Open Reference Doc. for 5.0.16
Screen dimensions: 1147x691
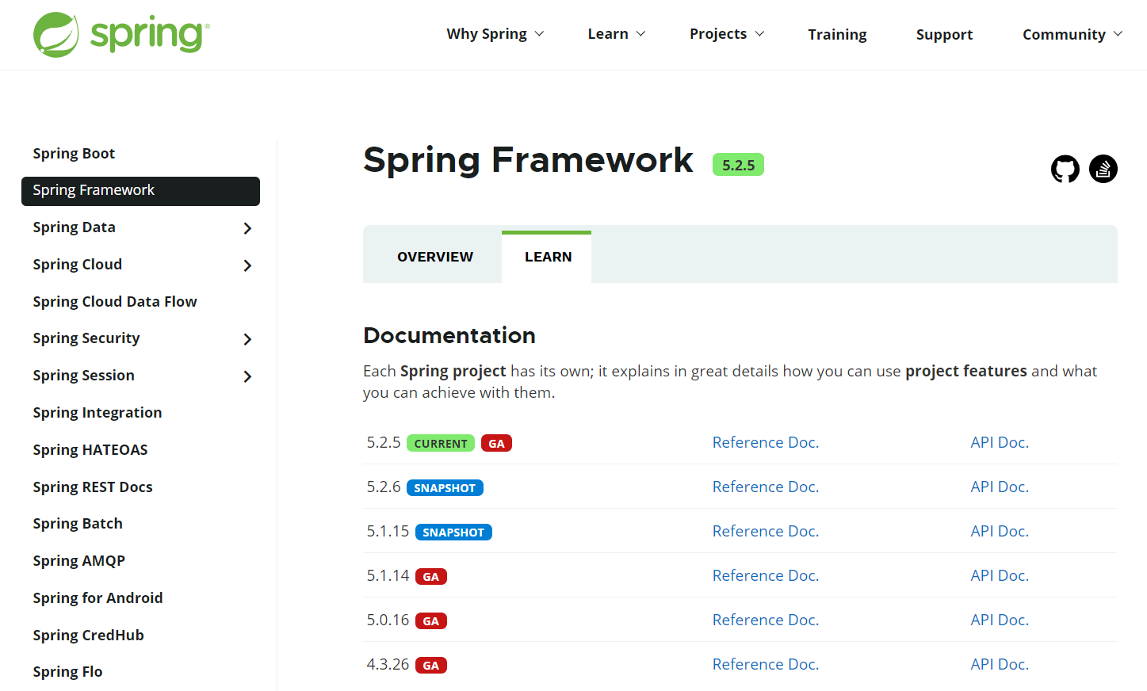coord(765,620)
